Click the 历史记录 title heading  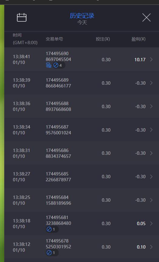click(82, 16)
